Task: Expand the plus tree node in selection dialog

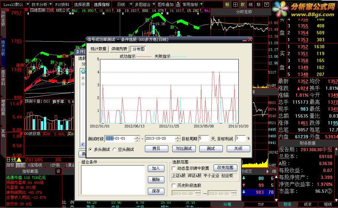Action: 83,78
